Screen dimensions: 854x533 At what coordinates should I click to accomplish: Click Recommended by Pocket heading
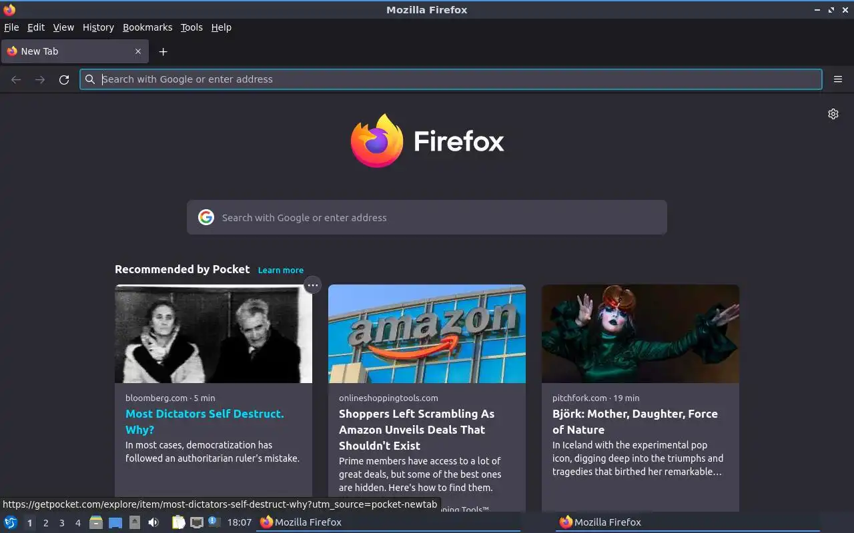click(182, 269)
